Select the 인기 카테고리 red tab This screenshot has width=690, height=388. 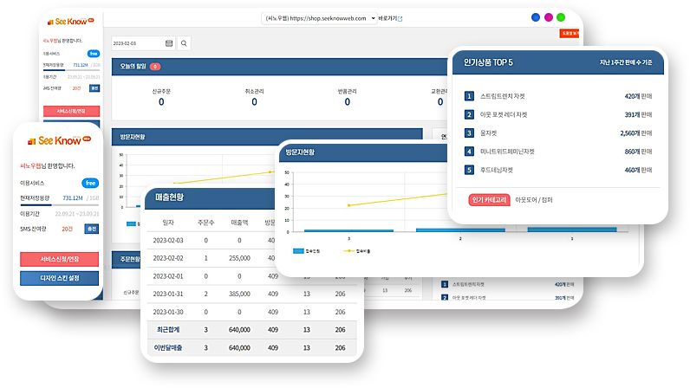pyautogui.click(x=489, y=199)
